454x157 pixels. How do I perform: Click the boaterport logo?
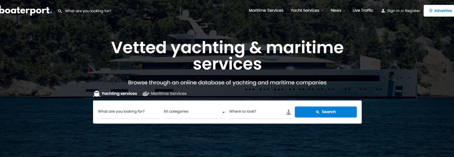[x=26, y=10]
